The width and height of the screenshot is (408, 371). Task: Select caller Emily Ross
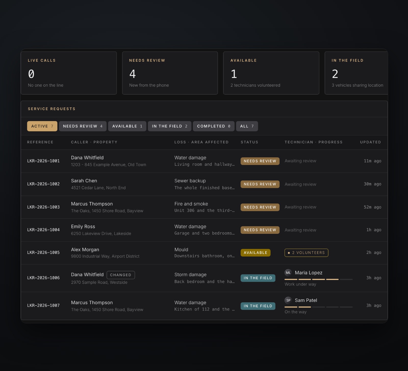pos(83,226)
